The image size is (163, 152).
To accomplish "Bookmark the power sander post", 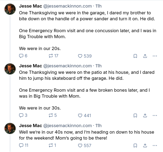I will pyautogui.click(x=135, y=56).
